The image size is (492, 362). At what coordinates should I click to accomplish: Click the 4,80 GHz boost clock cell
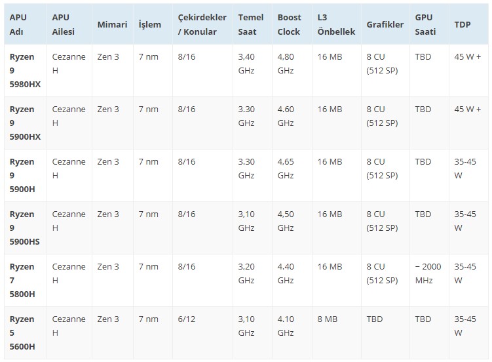(286, 64)
